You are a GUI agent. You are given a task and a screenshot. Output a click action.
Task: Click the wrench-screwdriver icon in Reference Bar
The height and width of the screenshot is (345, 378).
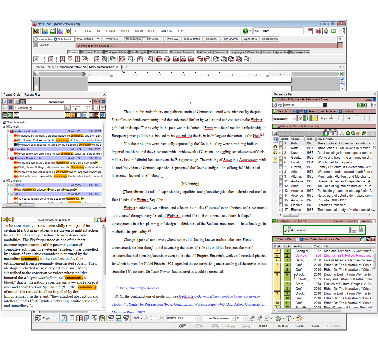coord(274,105)
